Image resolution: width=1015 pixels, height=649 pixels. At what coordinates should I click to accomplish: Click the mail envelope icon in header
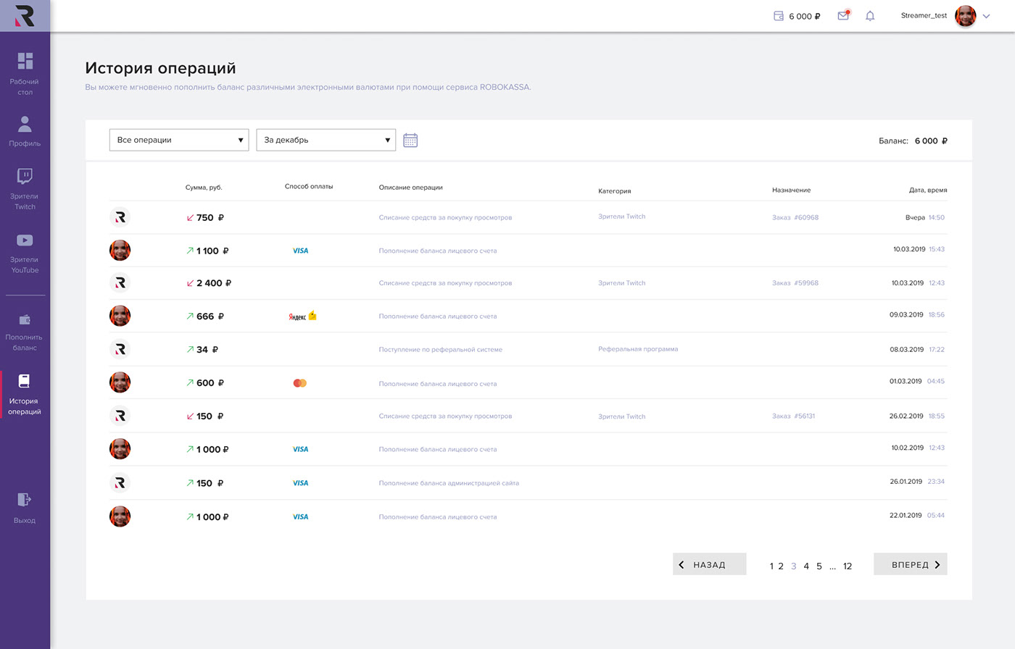tap(843, 15)
